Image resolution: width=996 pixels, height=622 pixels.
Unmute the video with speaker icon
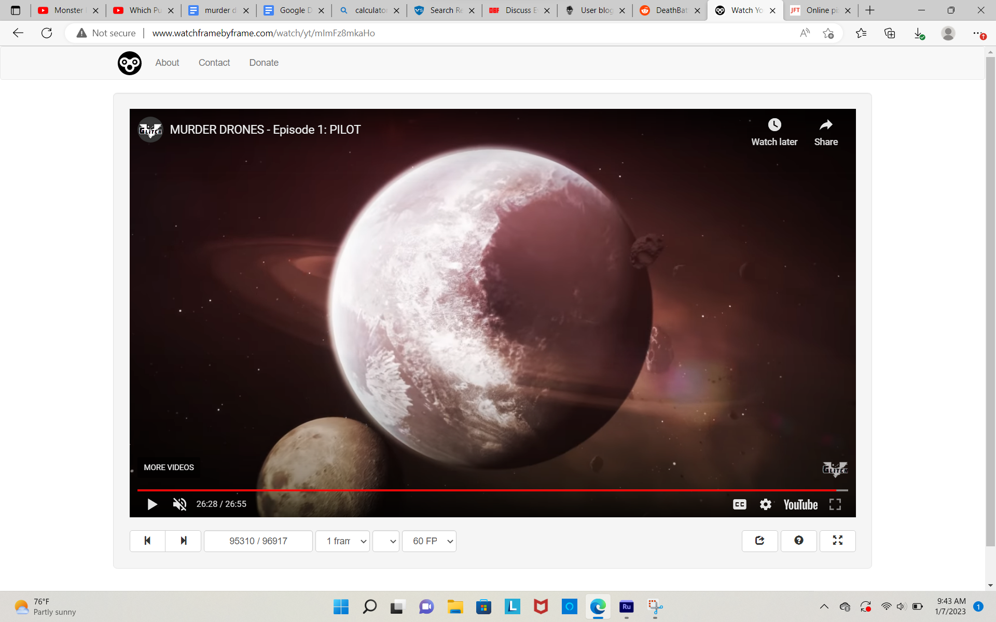(179, 504)
